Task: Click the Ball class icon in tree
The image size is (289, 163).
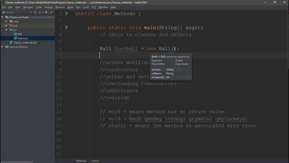Action: pyautogui.click(x=15, y=34)
